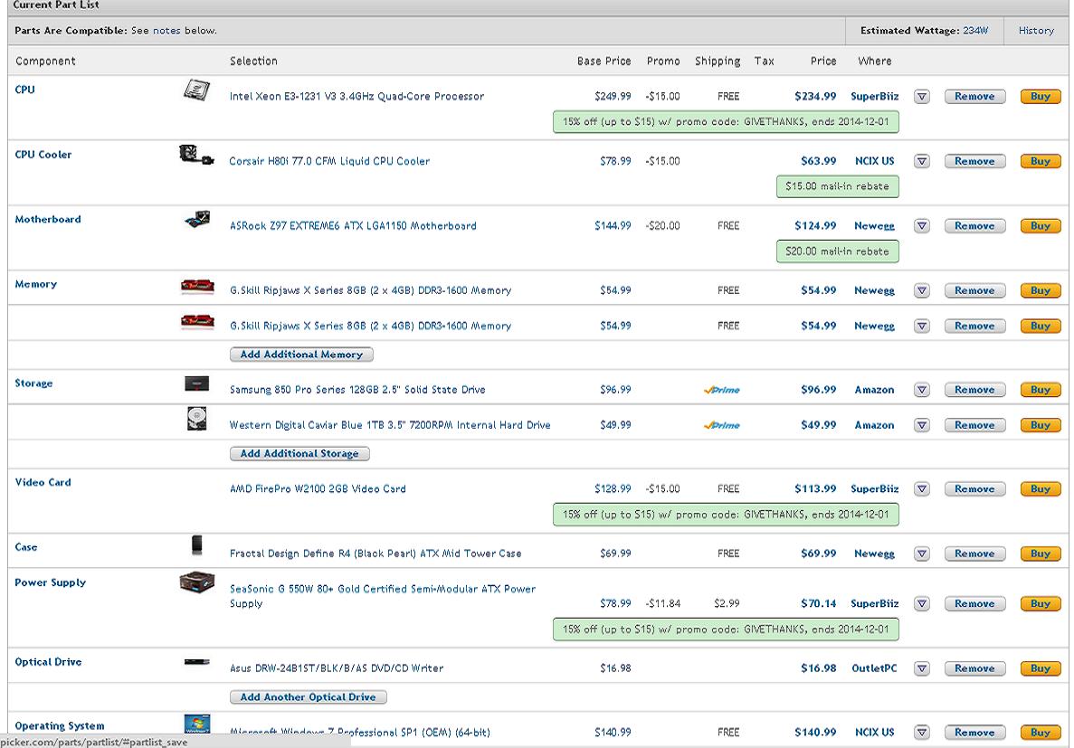Click Add Another Optical Drive button

click(x=309, y=697)
